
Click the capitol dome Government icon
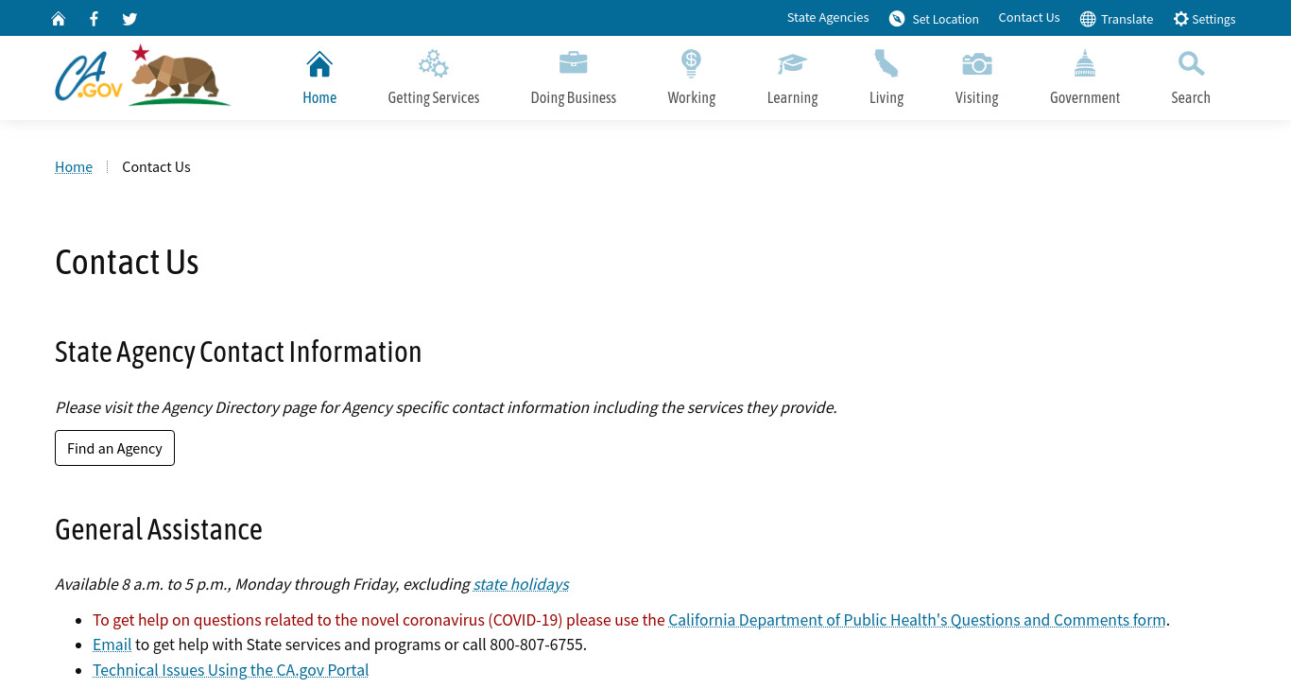pos(1085,63)
